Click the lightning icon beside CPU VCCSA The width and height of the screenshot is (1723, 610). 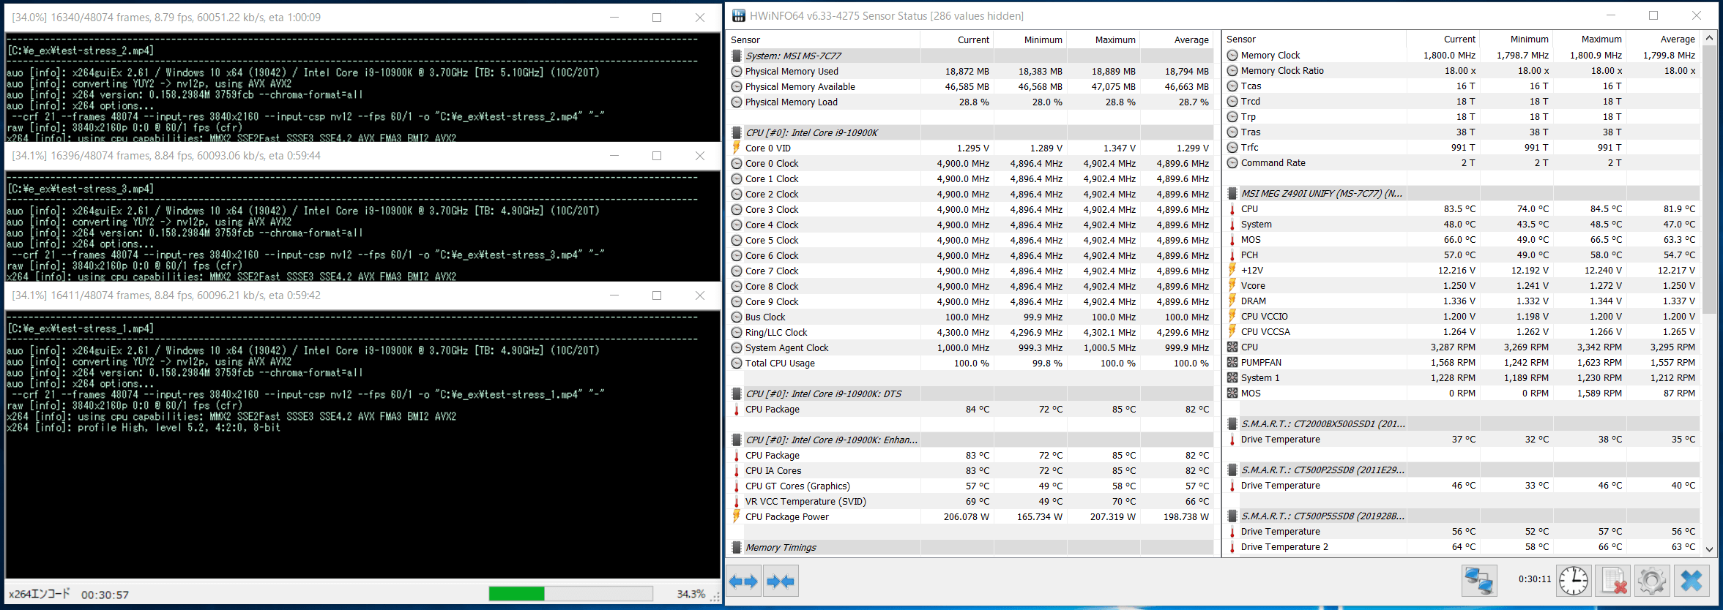click(1232, 331)
